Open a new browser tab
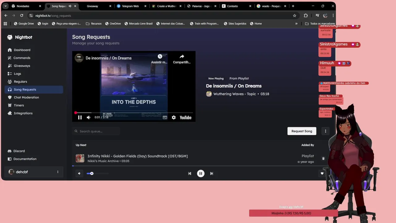The height and width of the screenshot is (223, 396). click(293, 6)
